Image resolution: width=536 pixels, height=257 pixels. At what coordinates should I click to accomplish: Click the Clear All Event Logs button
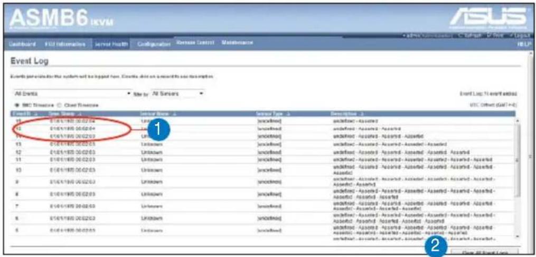coord(485,252)
